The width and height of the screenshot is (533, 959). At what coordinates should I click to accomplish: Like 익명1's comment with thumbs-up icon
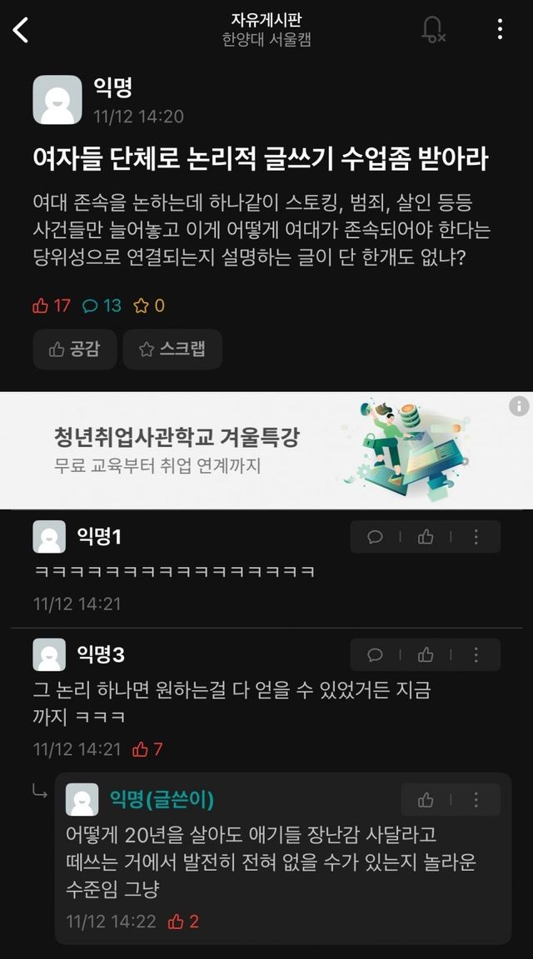point(426,537)
